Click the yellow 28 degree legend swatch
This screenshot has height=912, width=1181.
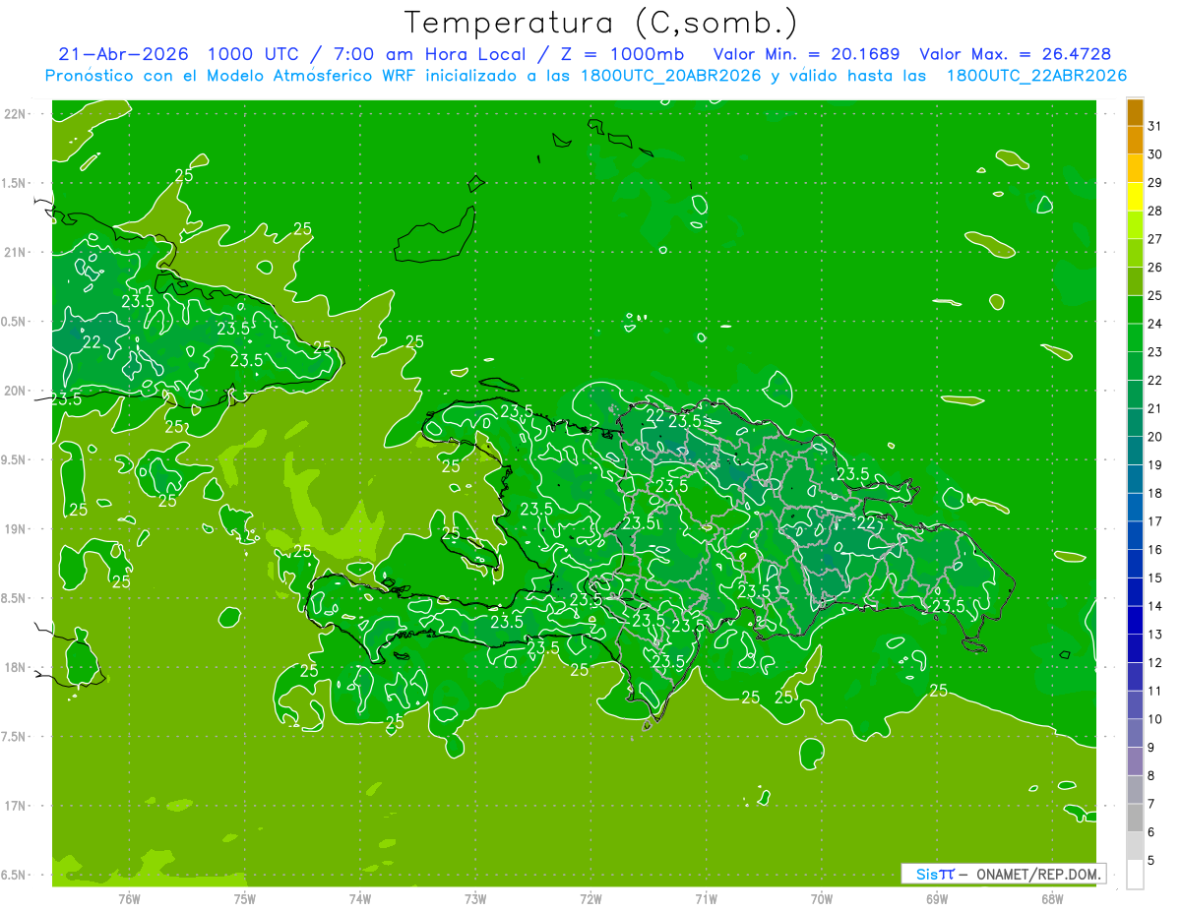click(x=1135, y=197)
